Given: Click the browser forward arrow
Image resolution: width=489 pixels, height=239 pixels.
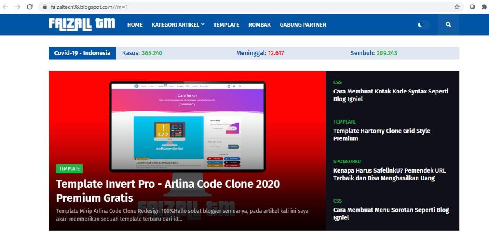Looking at the screenshot, I should [17, 7].
